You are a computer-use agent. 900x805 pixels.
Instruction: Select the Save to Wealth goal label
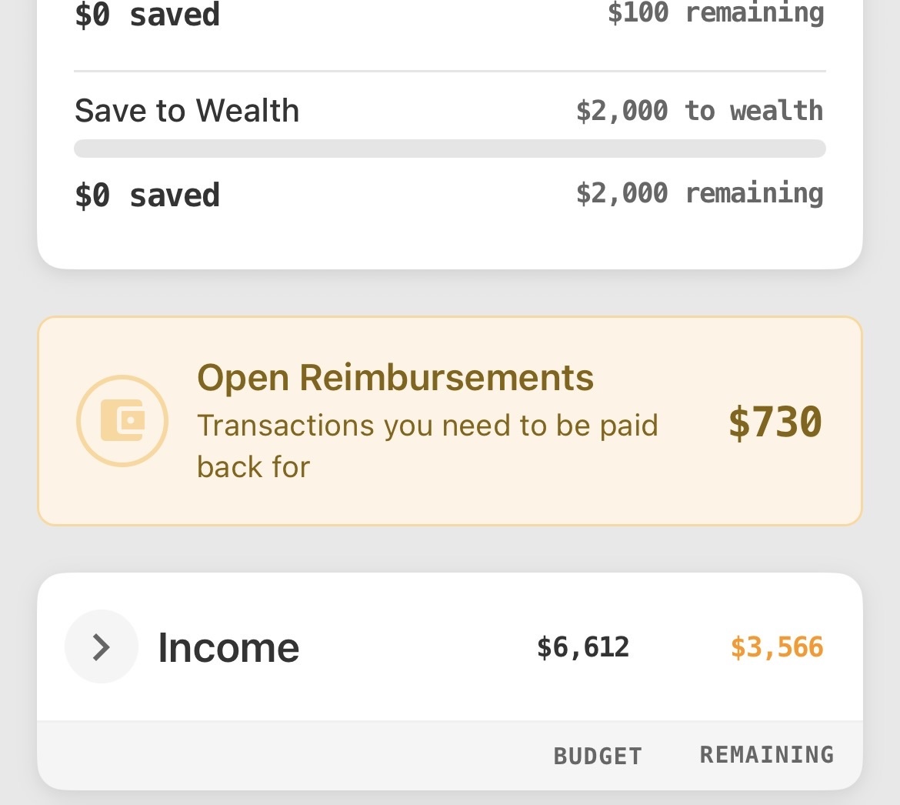click(187, 111)
